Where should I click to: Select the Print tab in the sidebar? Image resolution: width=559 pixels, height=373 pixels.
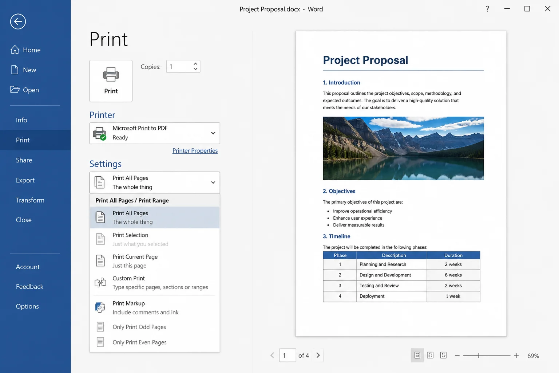35,140
